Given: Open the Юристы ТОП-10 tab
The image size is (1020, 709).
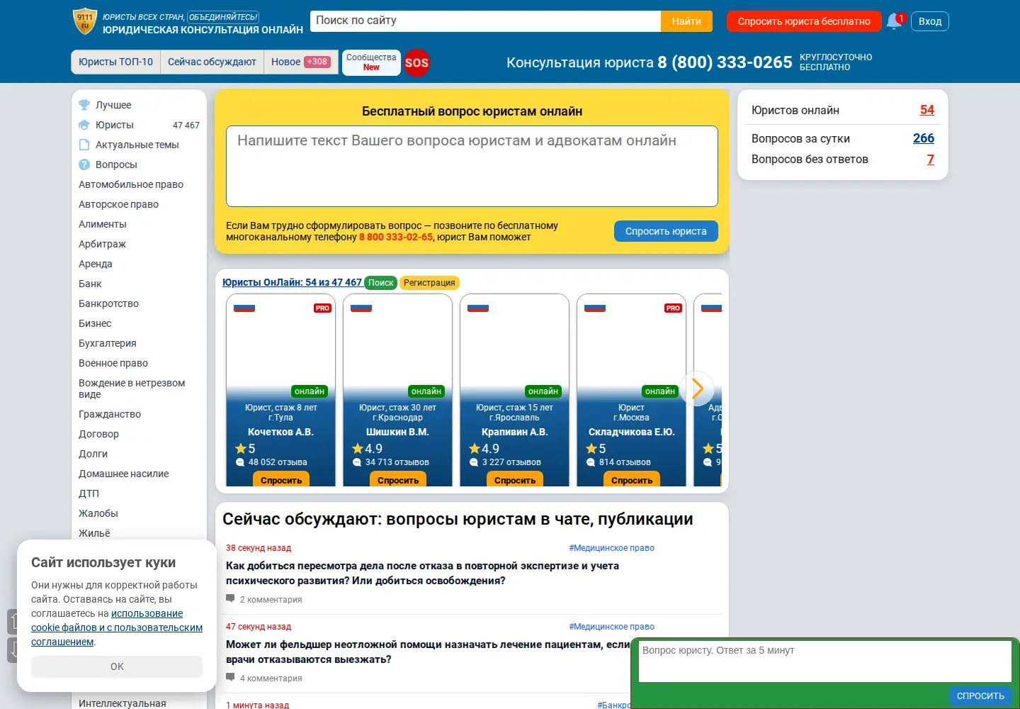Looking at the screenshot, I should pyautogui.click(x=116, y=62).
